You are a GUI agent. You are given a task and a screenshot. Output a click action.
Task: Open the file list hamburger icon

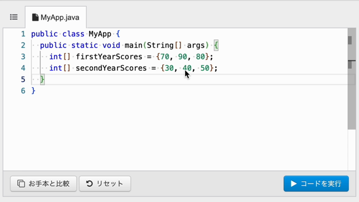(x=13, y=17)
